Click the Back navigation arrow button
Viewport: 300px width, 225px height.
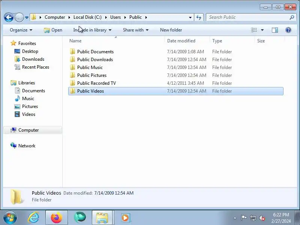pos(9,17)
